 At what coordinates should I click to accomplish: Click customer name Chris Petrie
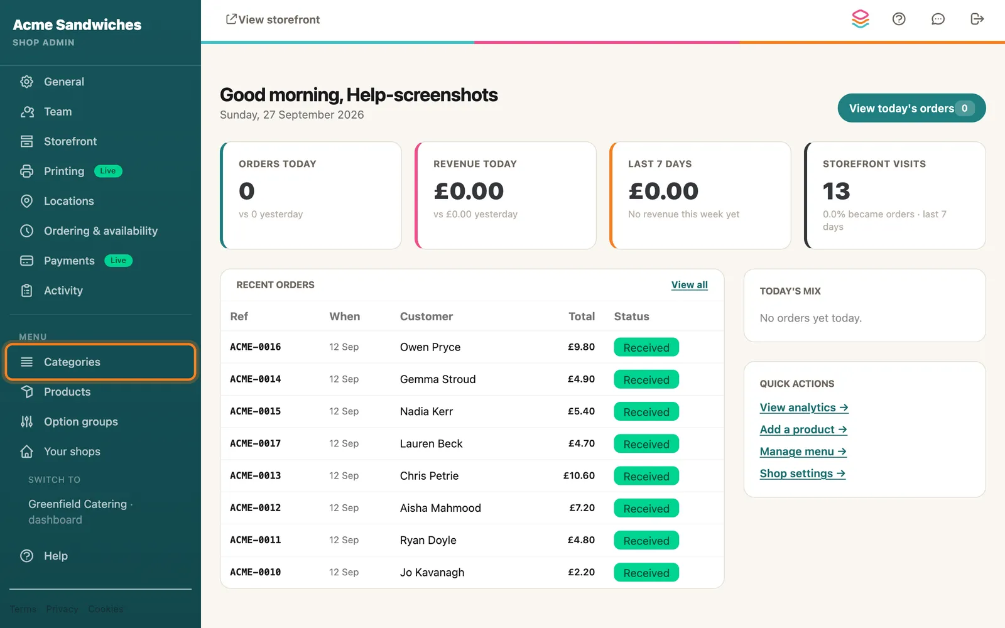pyautogui.click(x=430, y=476)
